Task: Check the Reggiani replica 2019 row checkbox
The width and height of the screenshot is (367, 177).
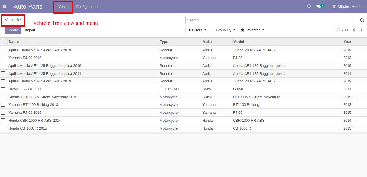Action: (3, 65)
